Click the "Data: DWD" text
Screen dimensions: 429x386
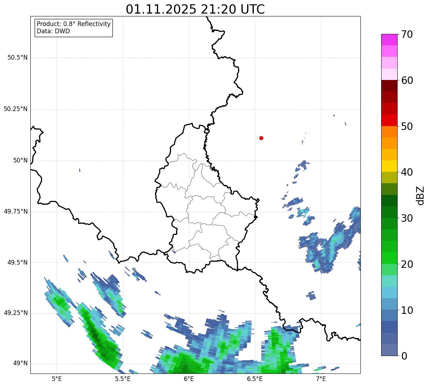(53, 31)
